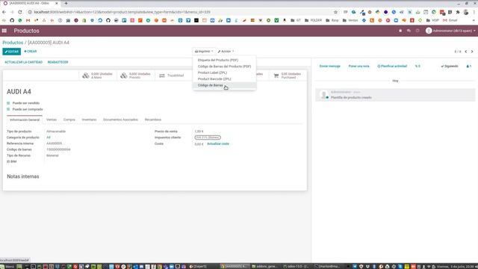Click the Administrator avatar image
The height and width of the screenshot is (269, 478).
point(429,31)
